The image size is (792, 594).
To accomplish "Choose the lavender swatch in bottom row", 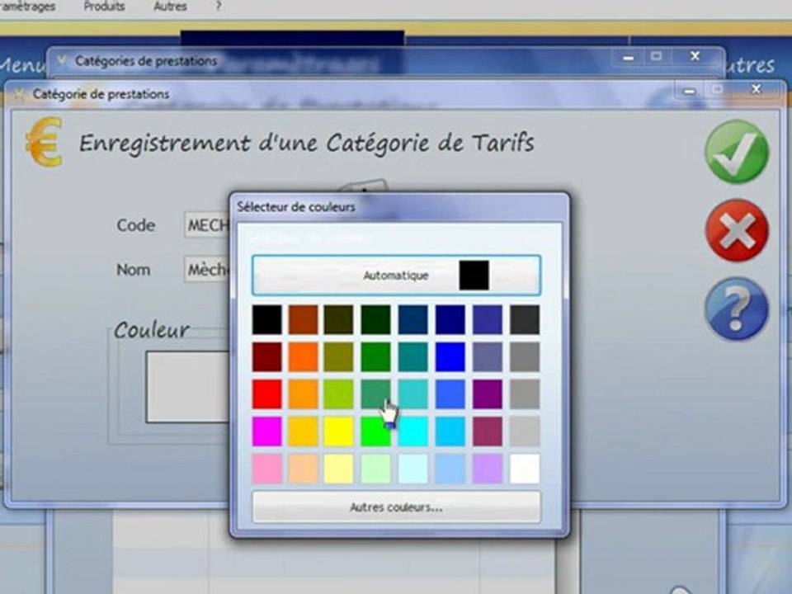I will click(488, 469).
